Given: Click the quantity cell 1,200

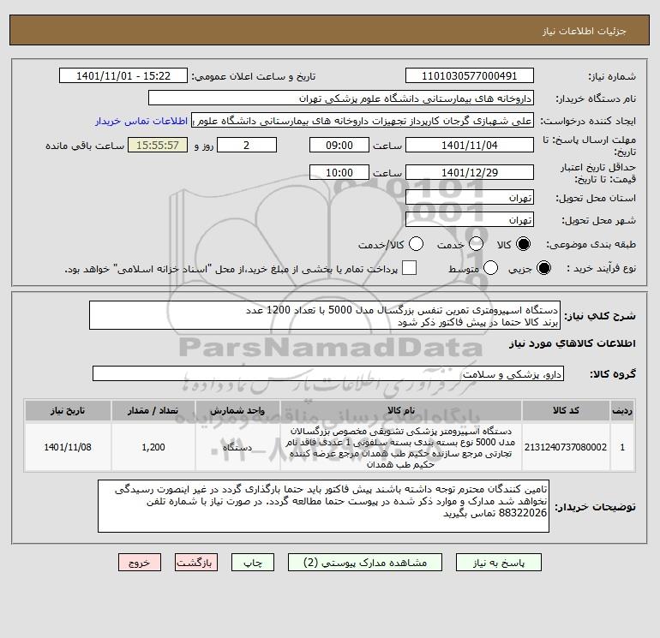Looking at the screenshot, I should tap(153, 447).
